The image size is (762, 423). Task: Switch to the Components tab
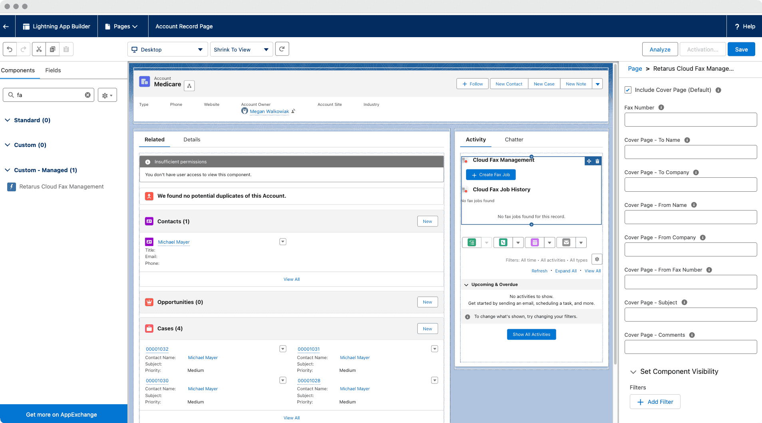tap(18, 70)
